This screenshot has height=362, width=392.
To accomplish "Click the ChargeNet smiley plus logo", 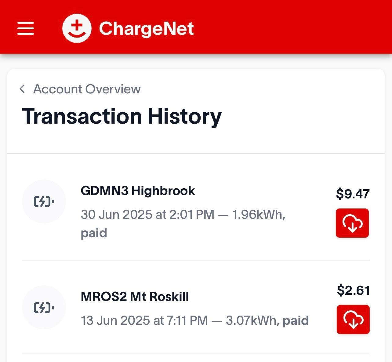I will tap(77, 28).
